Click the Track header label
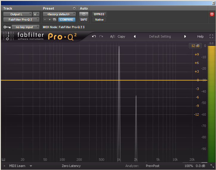216x170 pixels. pyautogui.click(x=8, y=8)
